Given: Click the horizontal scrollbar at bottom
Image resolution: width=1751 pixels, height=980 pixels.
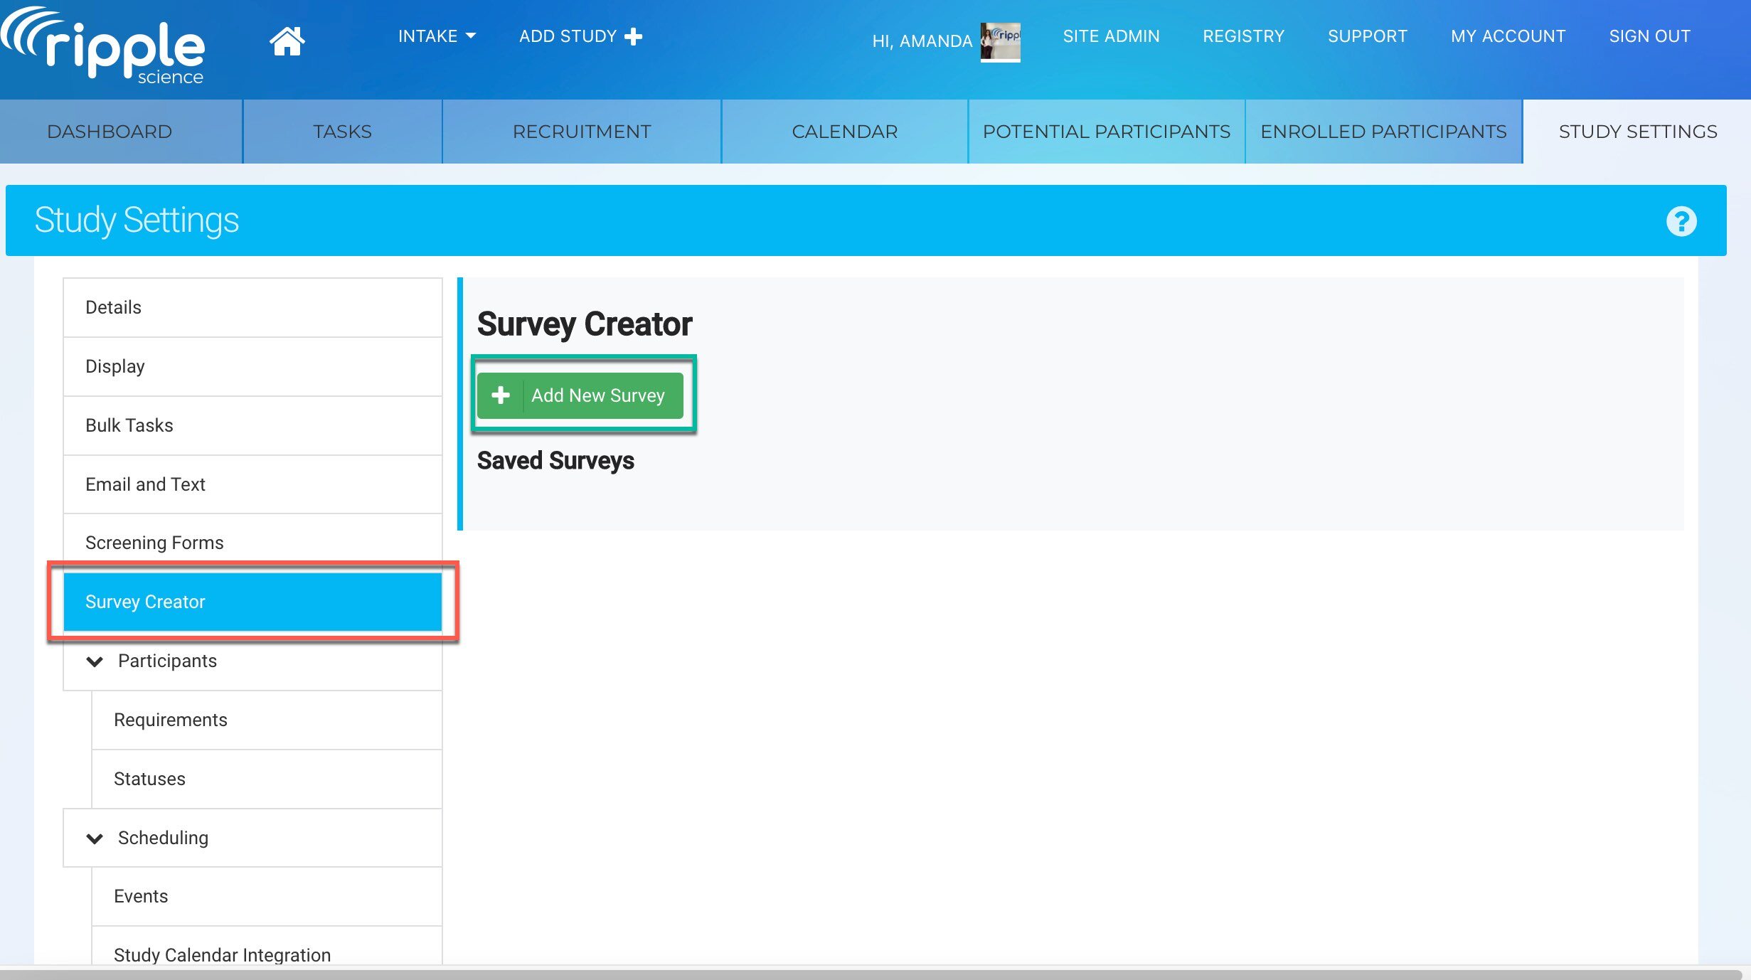Looking at the screenshot, I should coord(868,974).
